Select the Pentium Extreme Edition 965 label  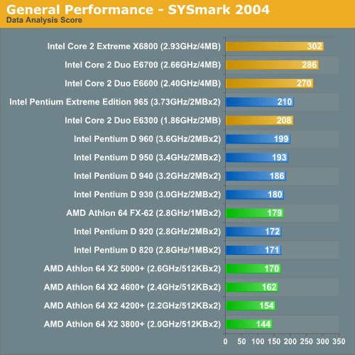(115, 102)
